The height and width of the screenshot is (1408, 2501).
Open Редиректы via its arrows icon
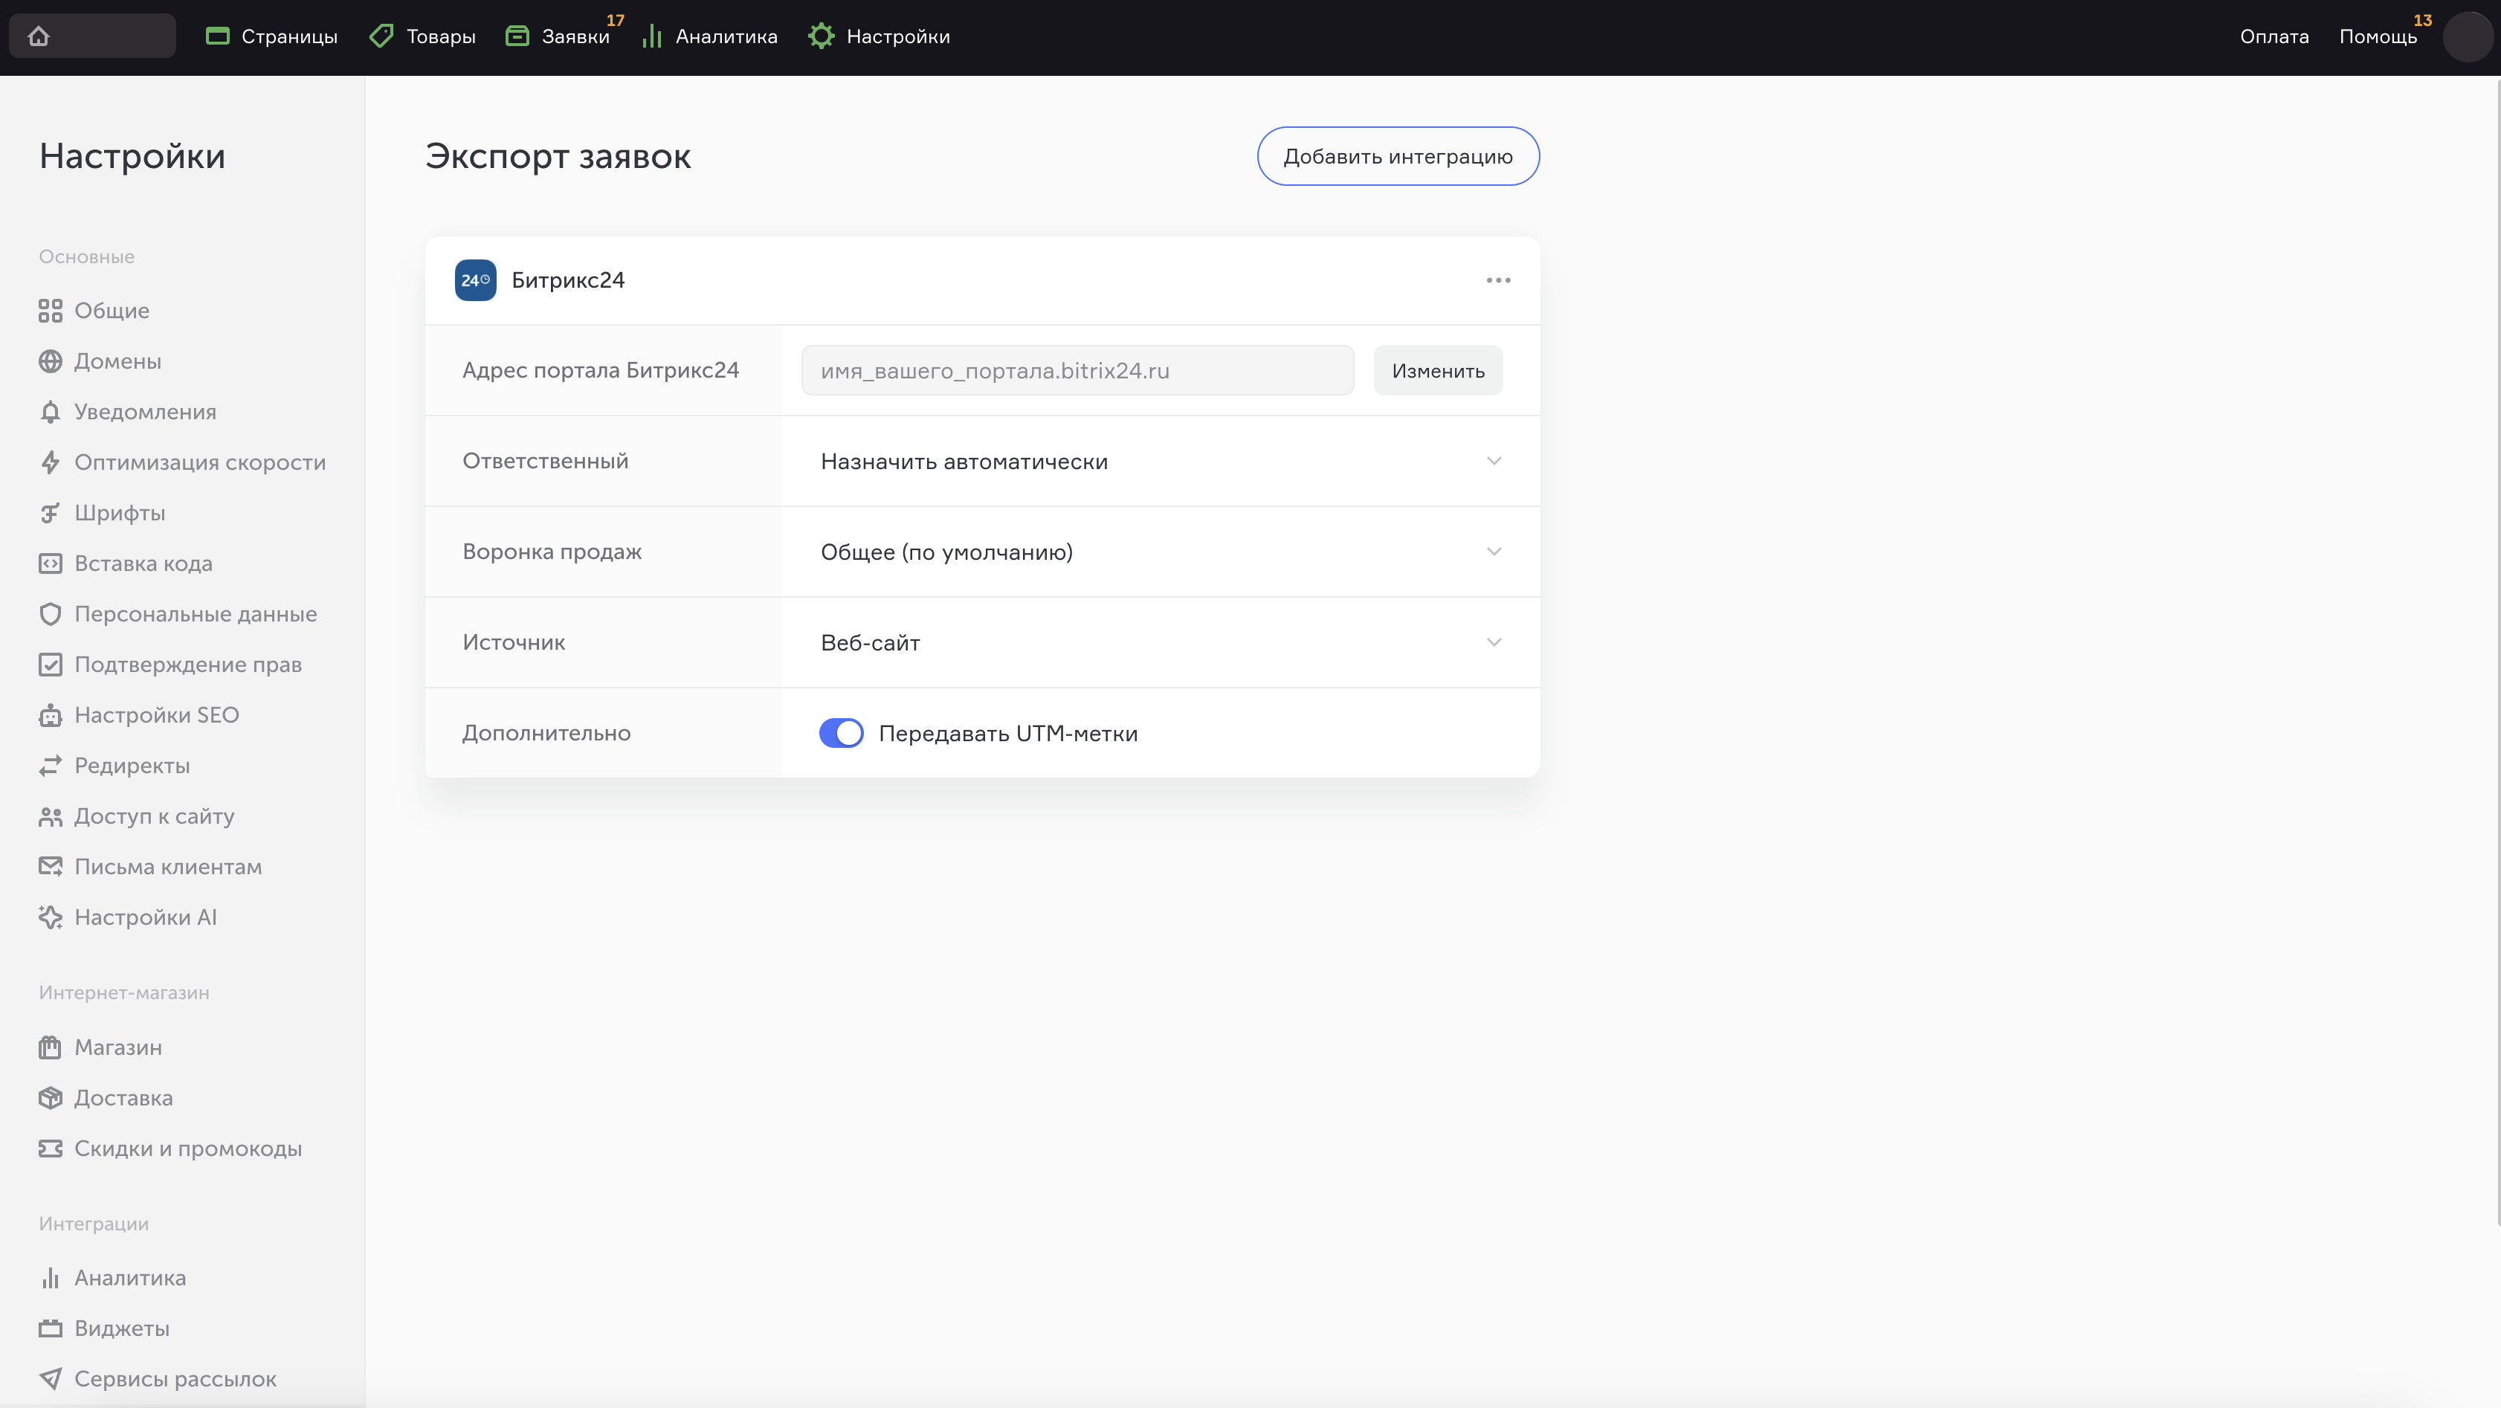51,766
